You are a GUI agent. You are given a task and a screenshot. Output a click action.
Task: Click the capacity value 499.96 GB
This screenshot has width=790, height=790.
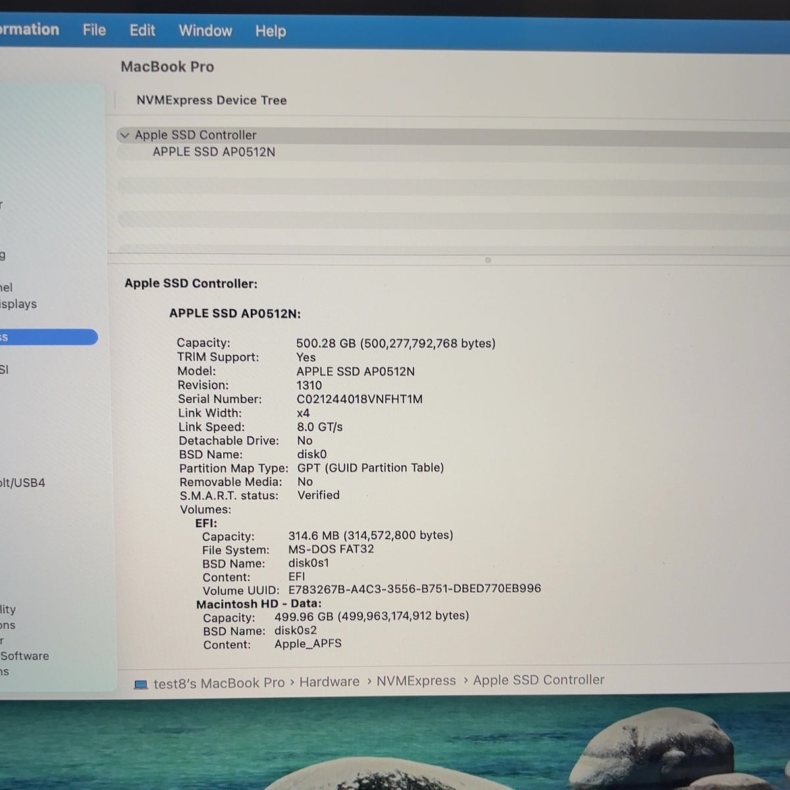click(x=372, y=616)
